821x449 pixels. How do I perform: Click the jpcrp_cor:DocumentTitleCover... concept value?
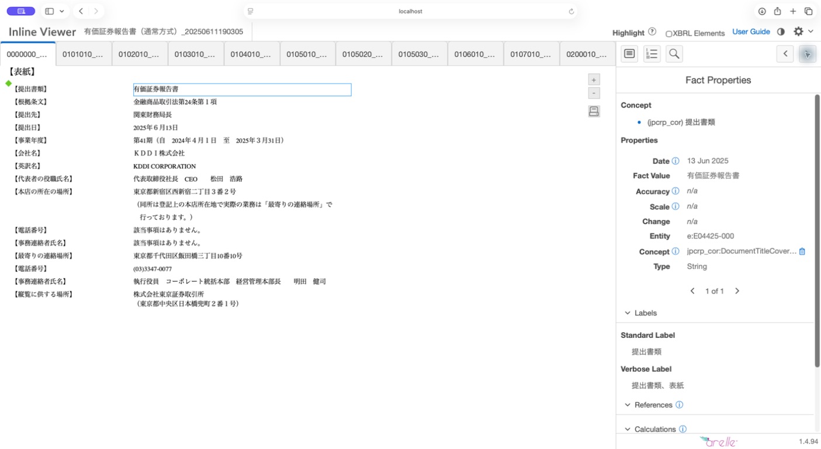coord(742,251)
